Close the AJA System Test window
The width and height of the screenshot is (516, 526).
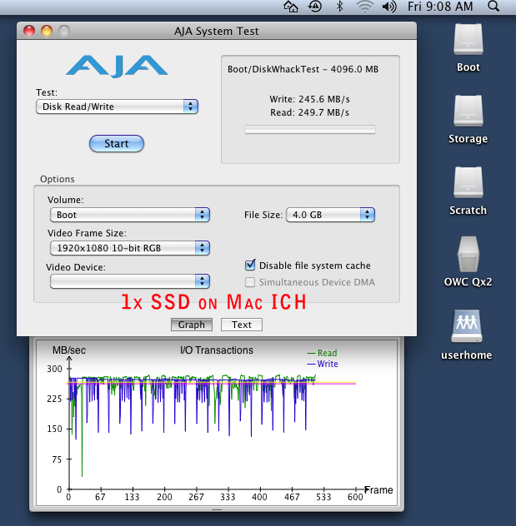point(29,31)
